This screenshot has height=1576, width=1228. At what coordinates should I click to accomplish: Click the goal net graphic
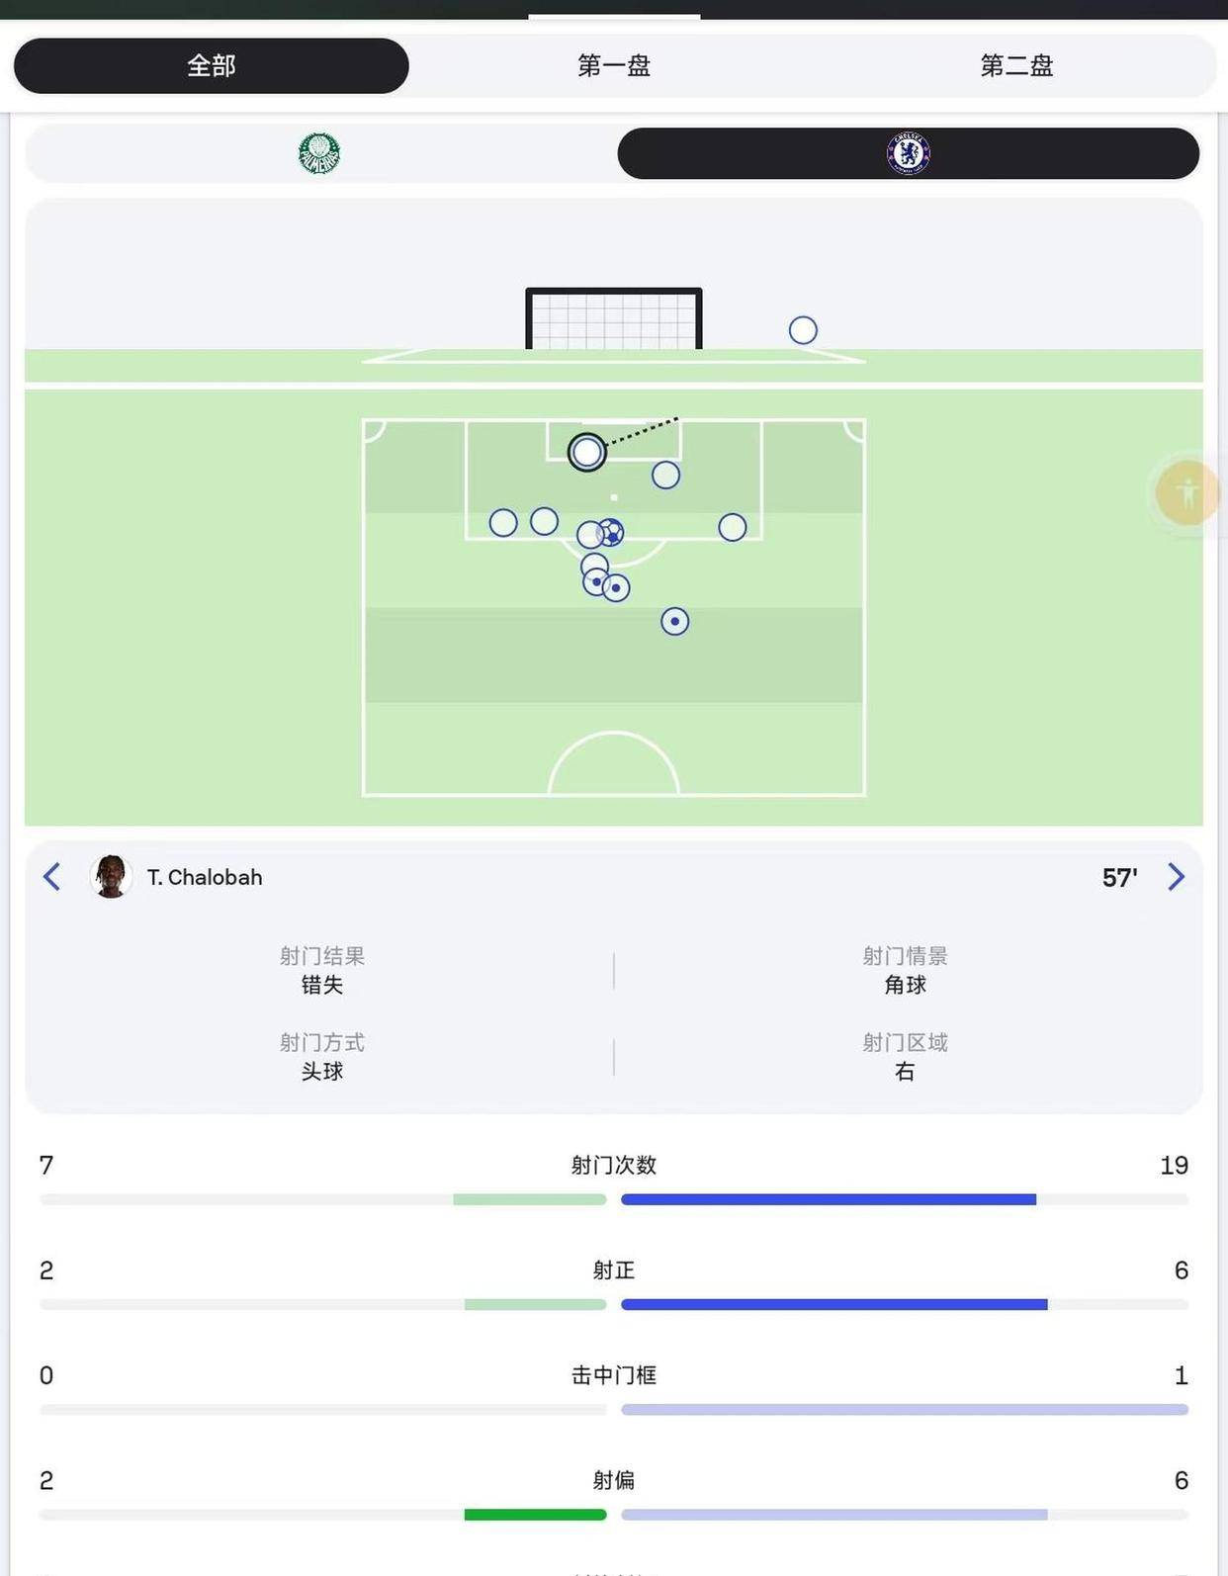click(614, 319)
